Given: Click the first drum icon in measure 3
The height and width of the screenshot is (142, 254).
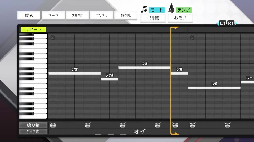Looking at the screenshot, I should pyautogui.click(x=193, y=125).
